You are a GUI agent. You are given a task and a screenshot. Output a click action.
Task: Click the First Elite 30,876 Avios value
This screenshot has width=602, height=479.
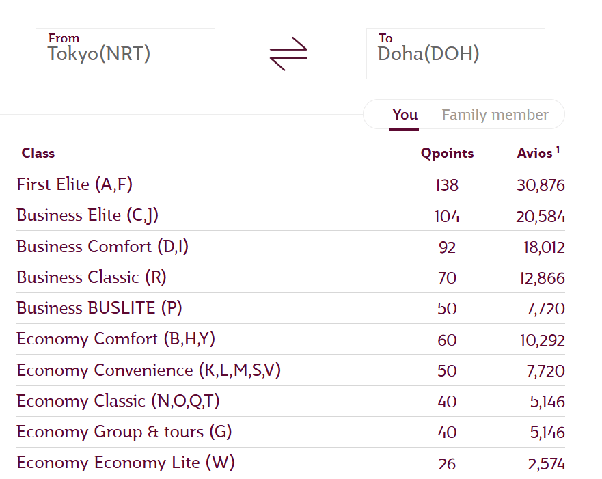541,184
